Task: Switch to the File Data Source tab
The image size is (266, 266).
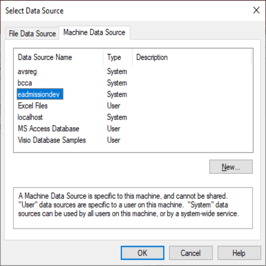Action: click(x=32, y=34)
